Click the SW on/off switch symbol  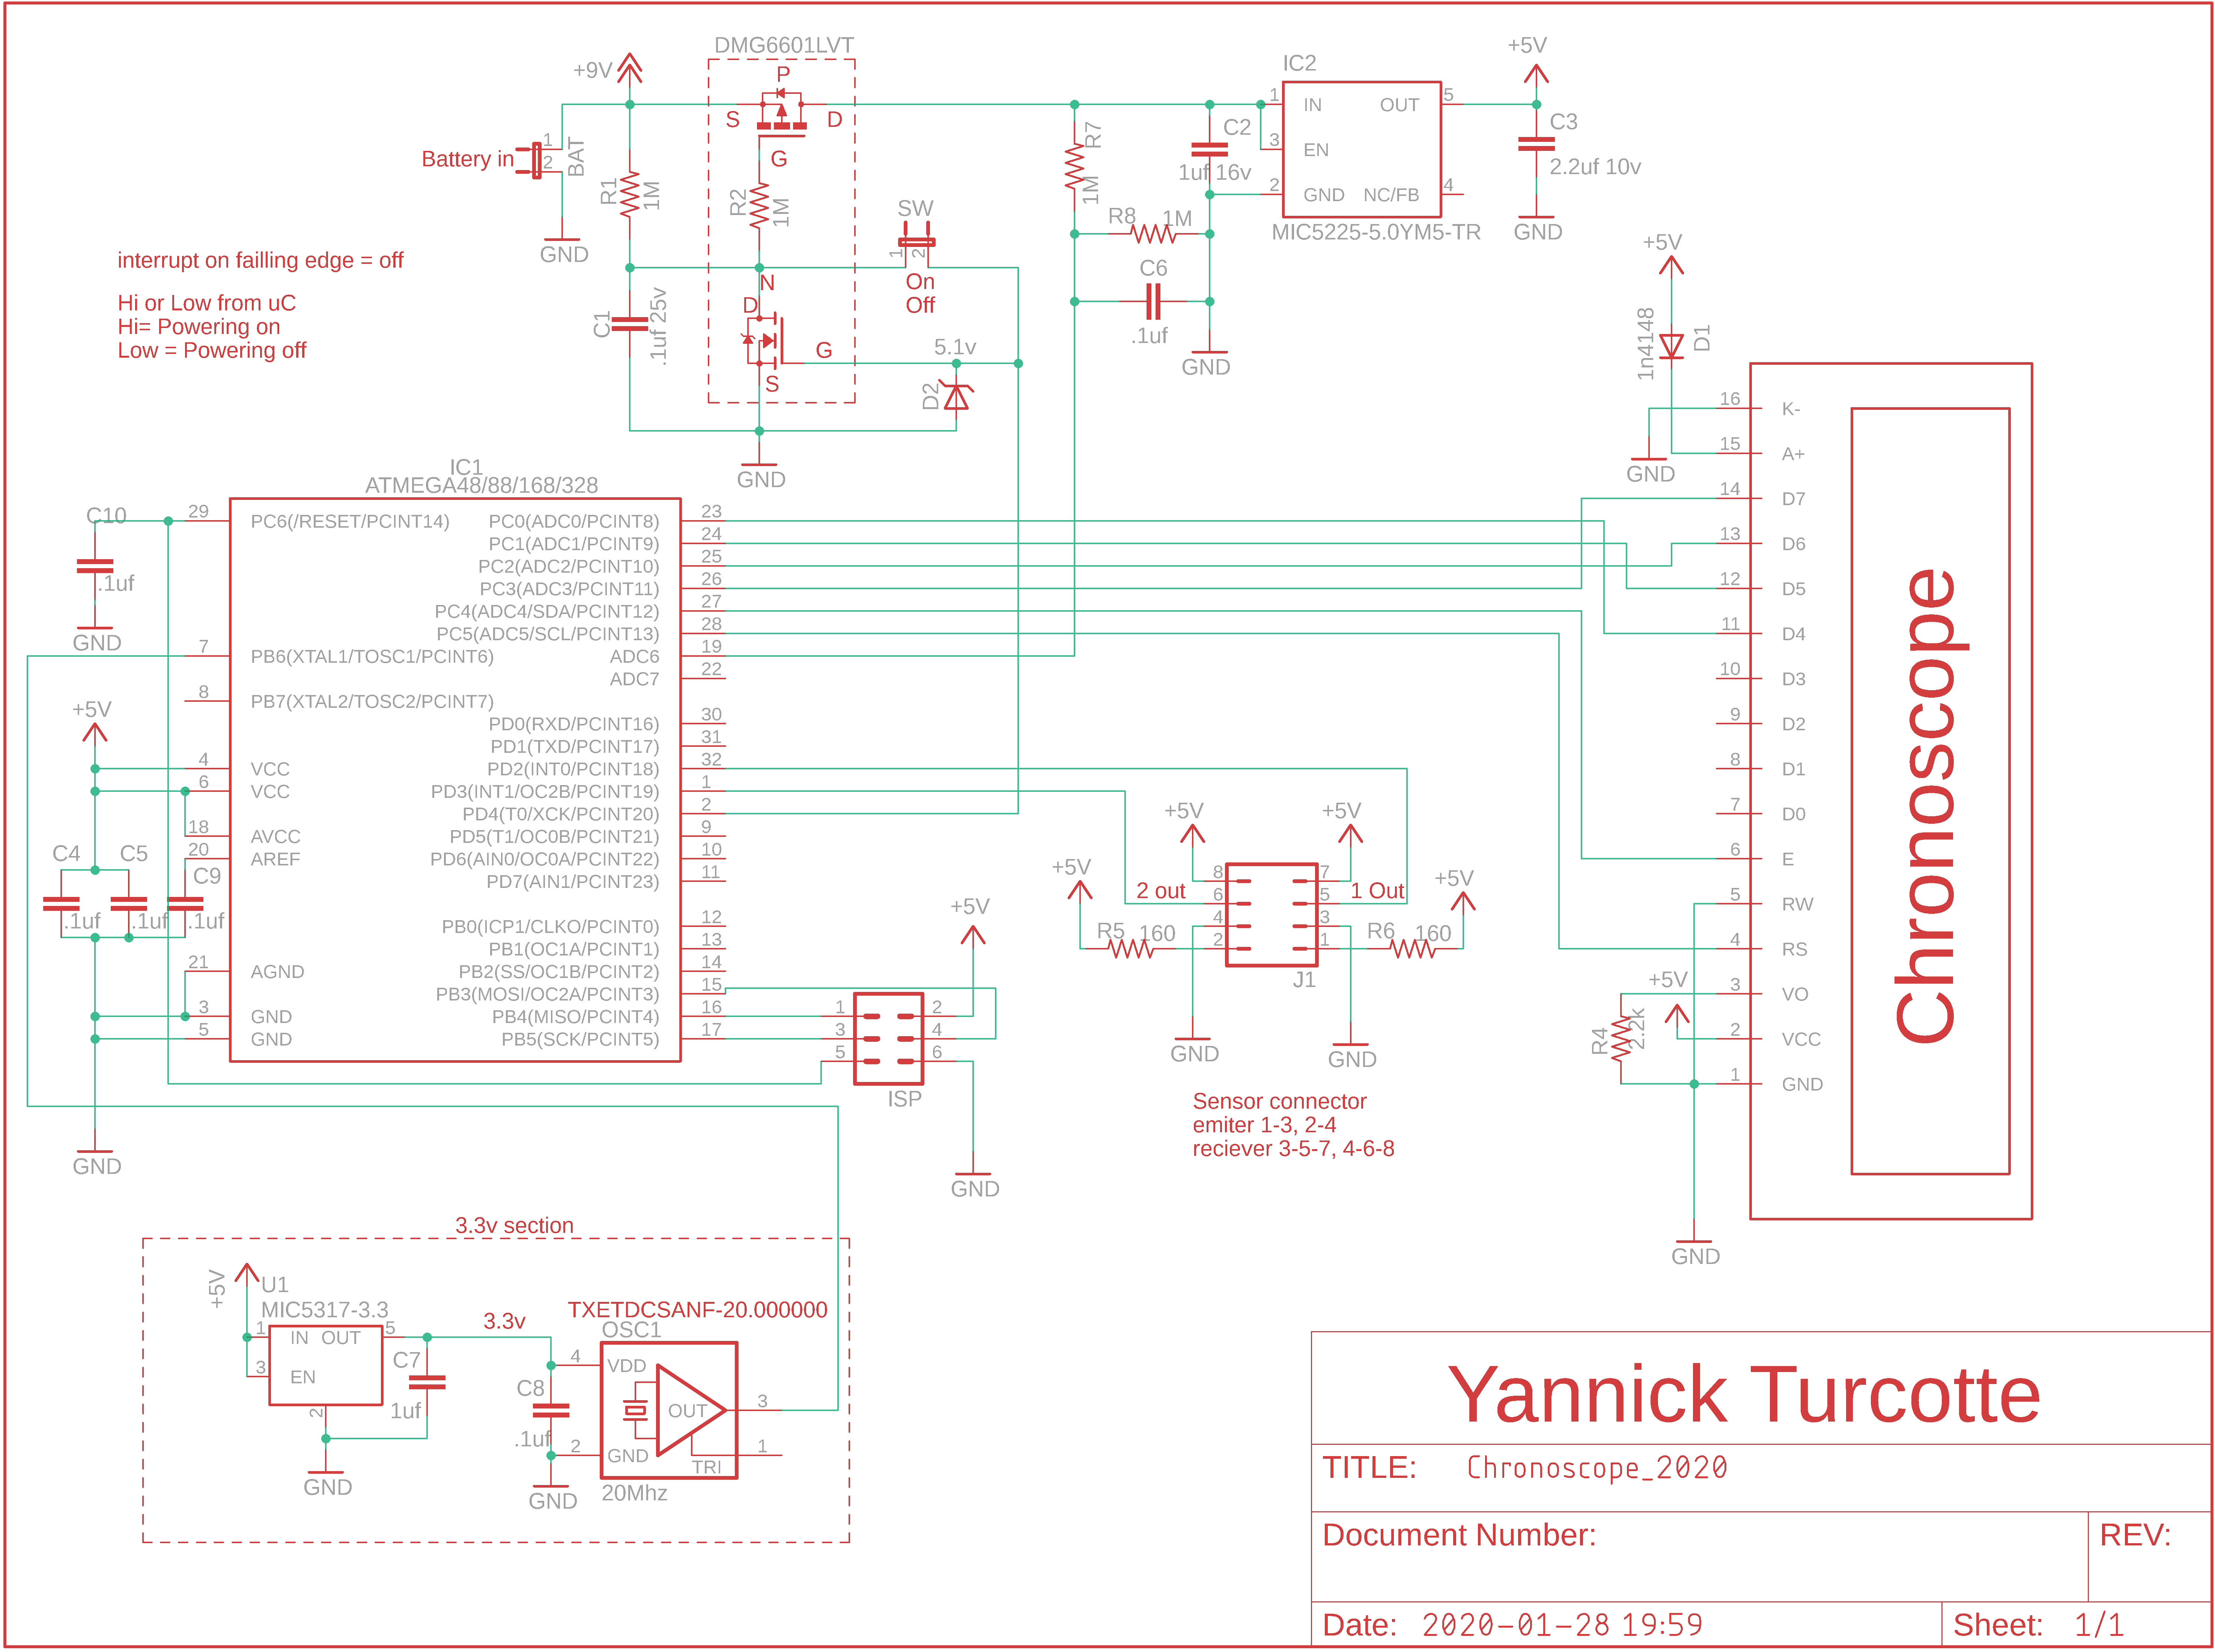coord(916,242)
